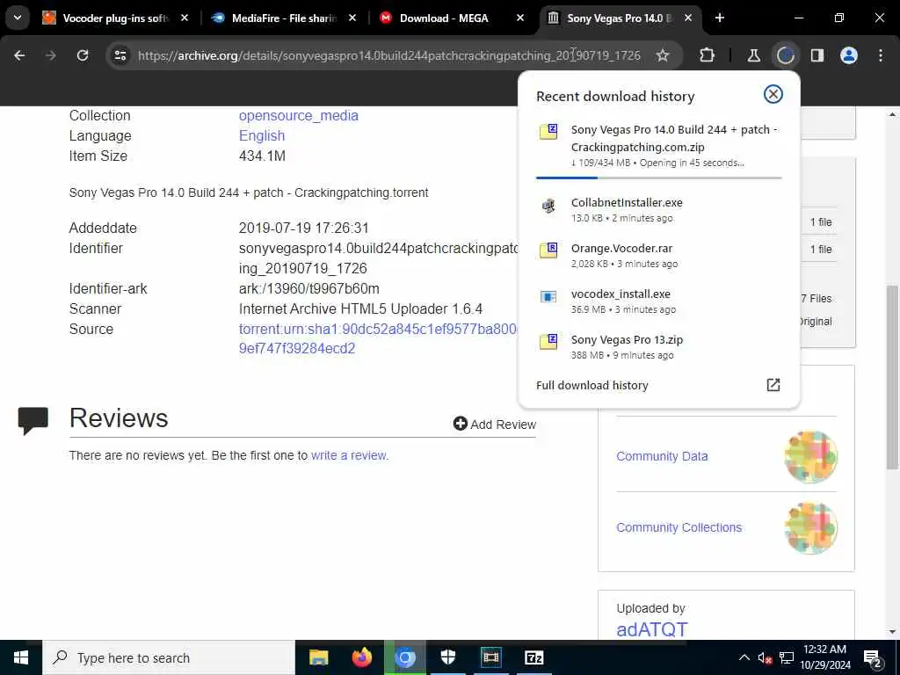Toggle the browser side panel
900x675 pixels.
pyautogui.click(x=817, y=55)
